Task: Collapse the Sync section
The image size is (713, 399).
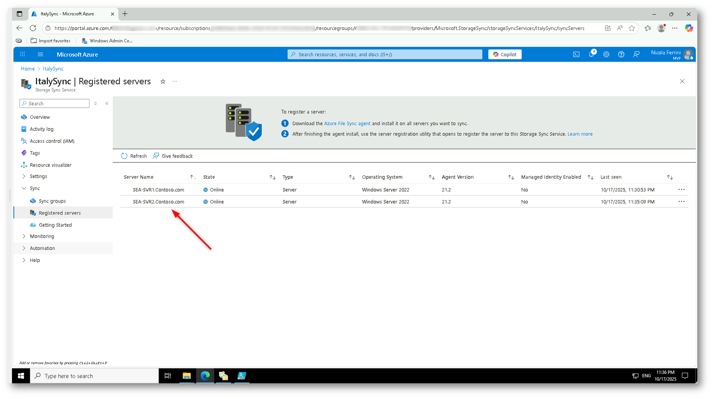Action: [x=24, y=188]
